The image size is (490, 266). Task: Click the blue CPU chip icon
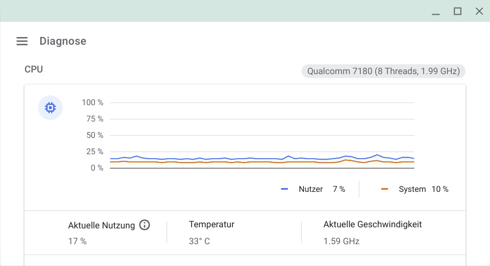(x=50, y=107)
